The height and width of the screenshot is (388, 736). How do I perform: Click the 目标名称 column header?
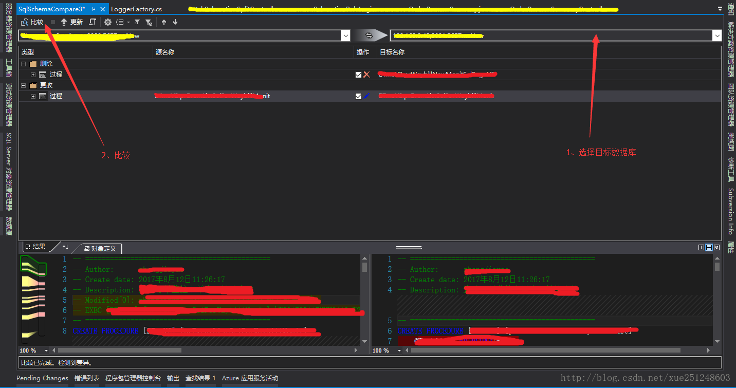(x=549, y=52)
